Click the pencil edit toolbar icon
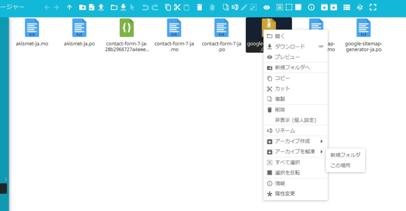Screen dimensions: 406x211 click(244, 8)
